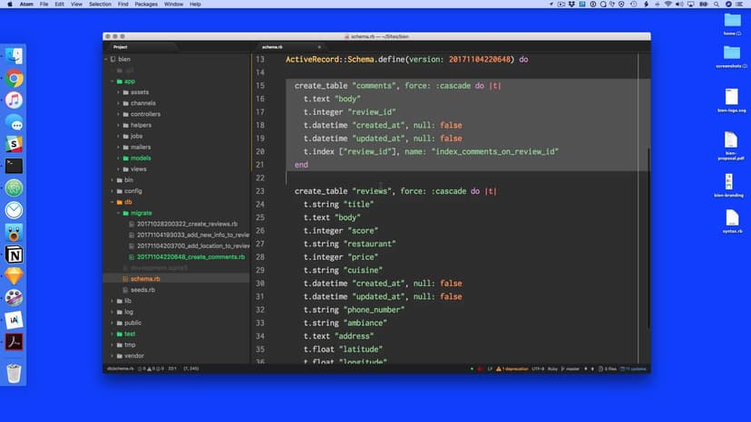The height and width of the screenshot is (422, 751).
Task: Open the Selection menu in the menu bar
Action: (101, 5)
